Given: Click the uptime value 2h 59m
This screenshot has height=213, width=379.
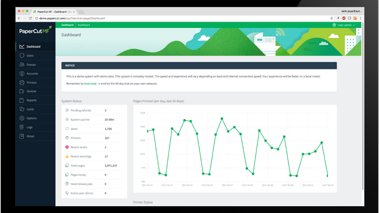Looking at the screenshot, I should pyautogui.click(x=109, y=120).
